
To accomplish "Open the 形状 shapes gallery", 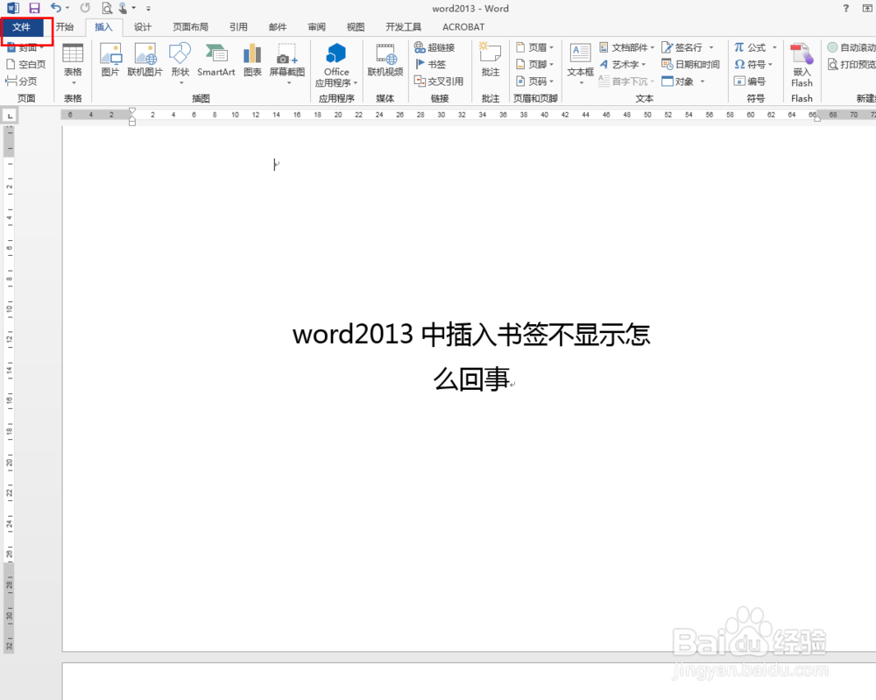I will point(180,64).
